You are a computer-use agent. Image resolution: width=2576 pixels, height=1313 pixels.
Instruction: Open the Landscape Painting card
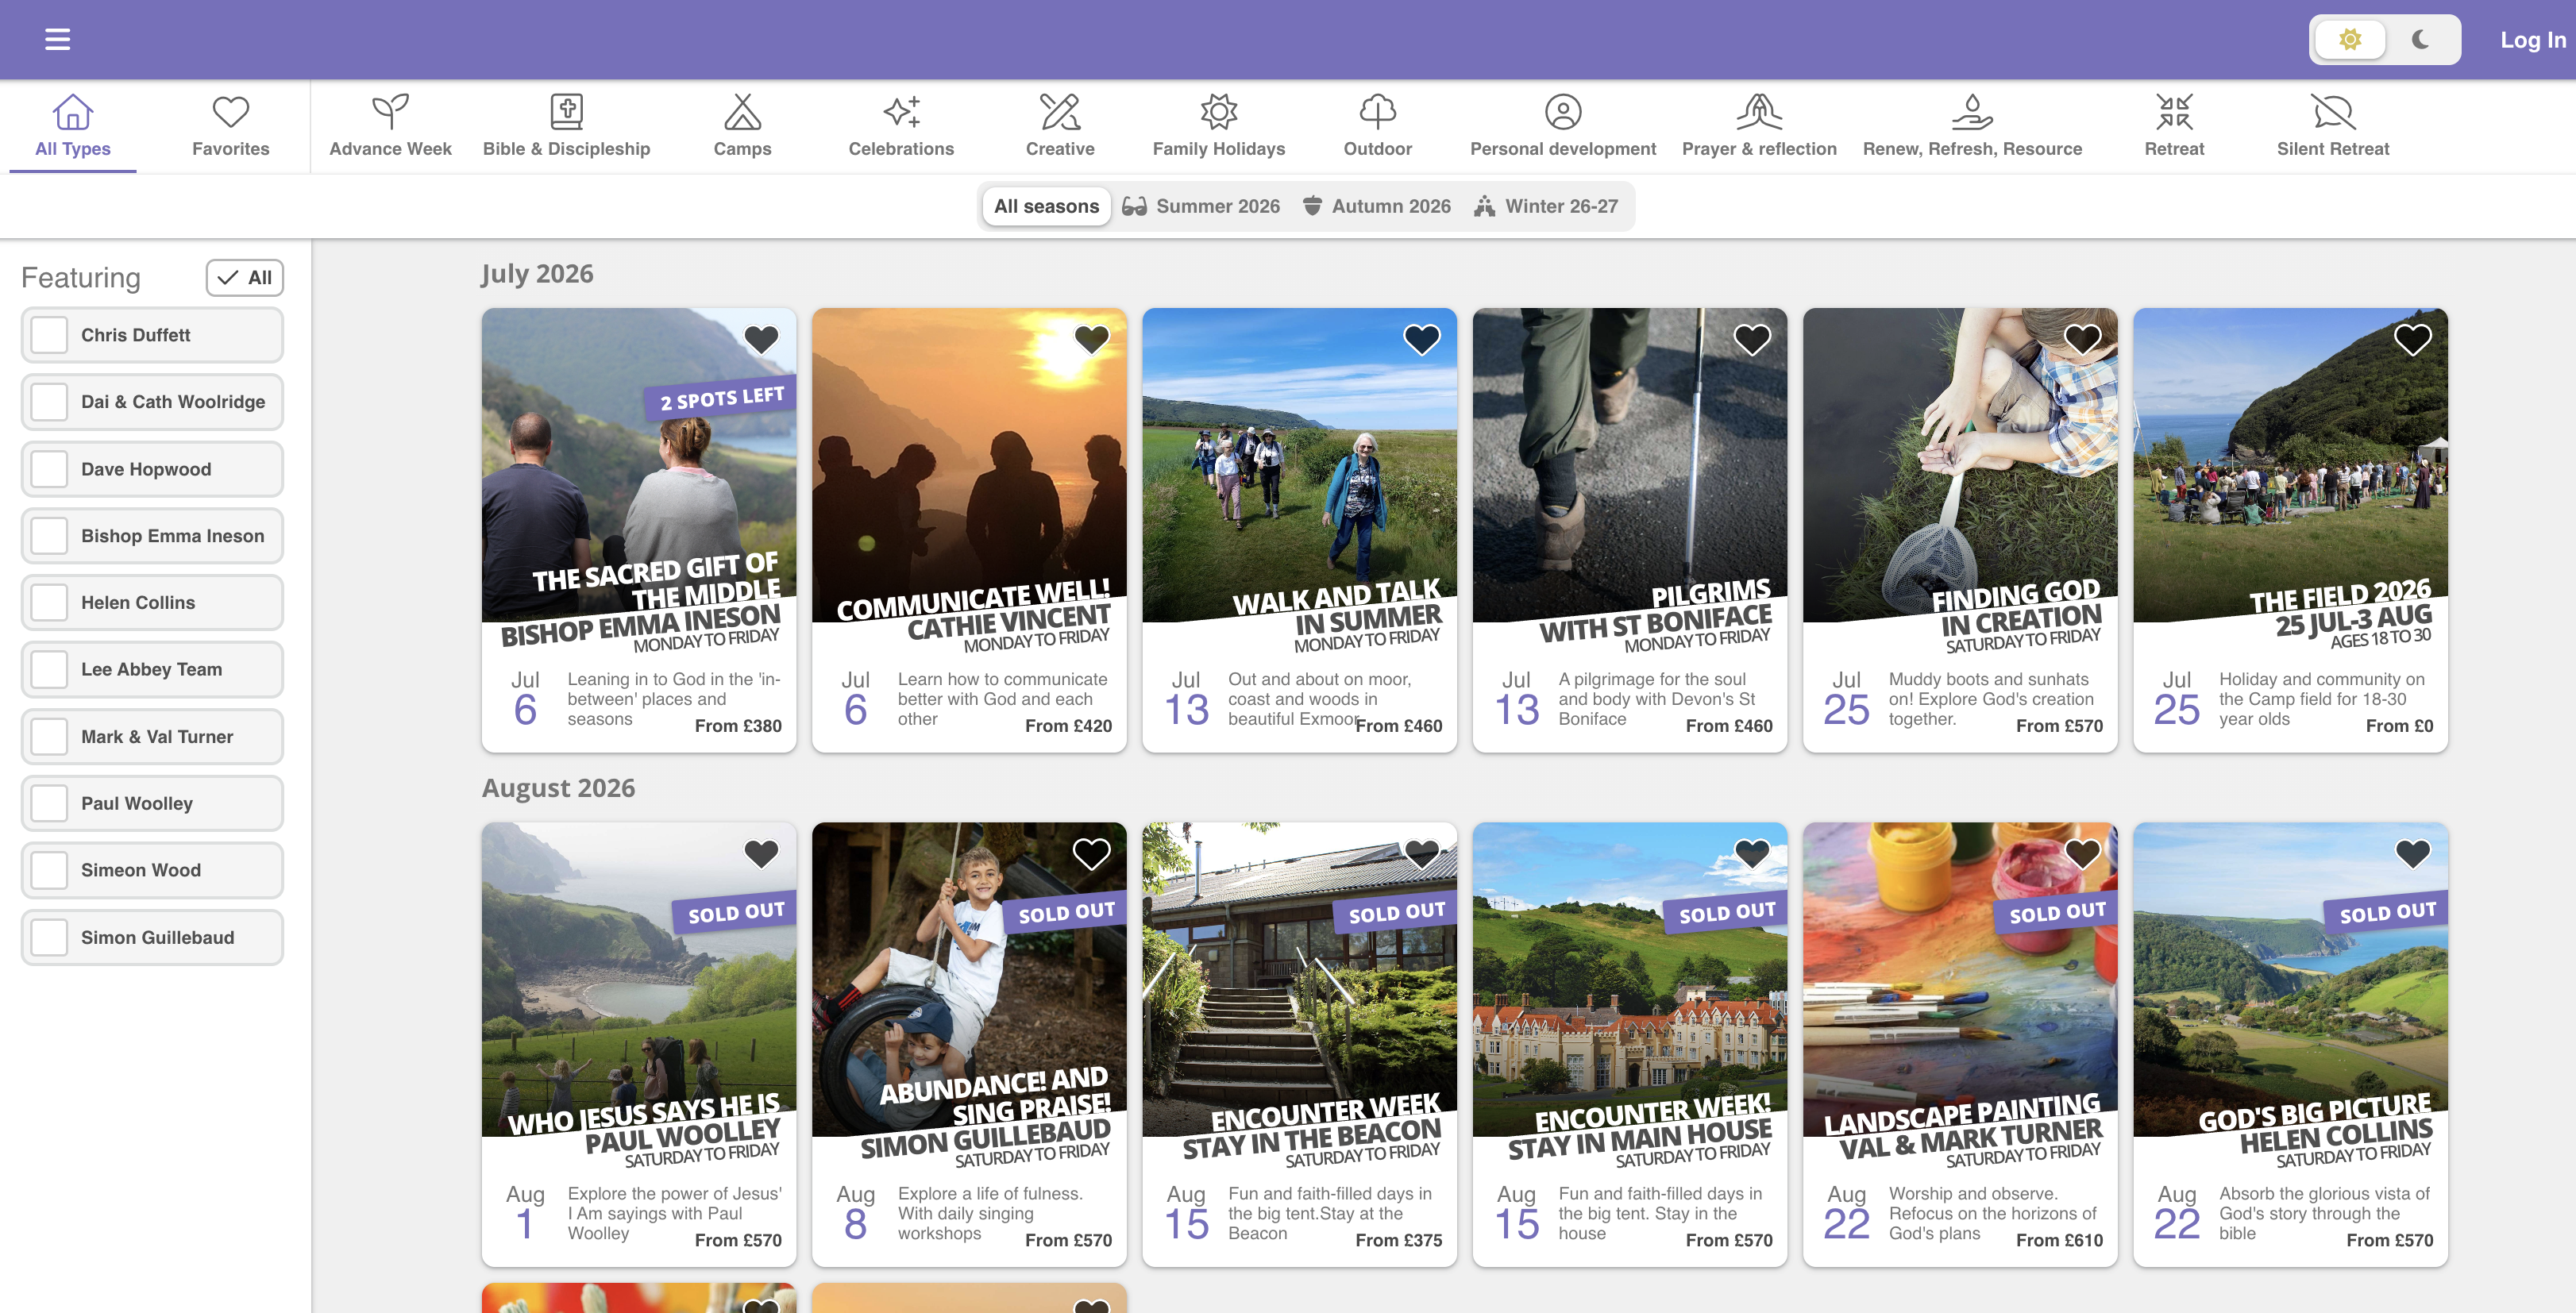point(1960,1044)
